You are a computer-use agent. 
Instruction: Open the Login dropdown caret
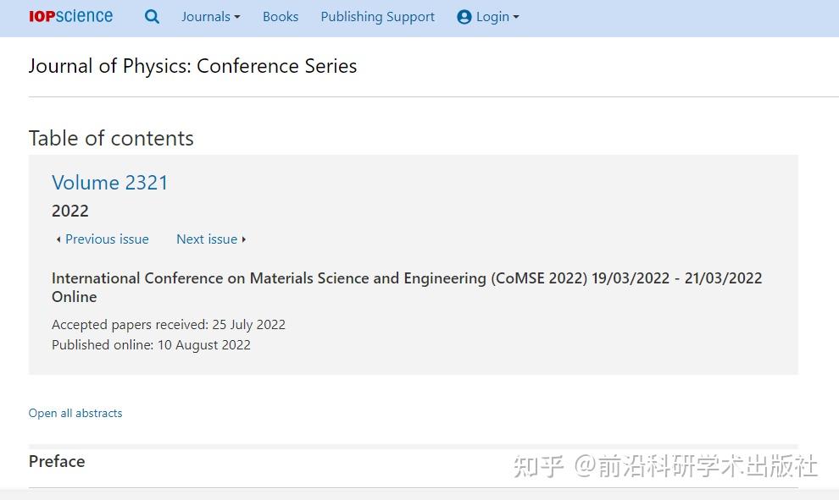click(516, 17)
